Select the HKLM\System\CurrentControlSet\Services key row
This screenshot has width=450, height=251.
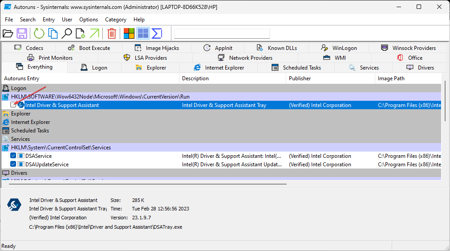tap(221, 148)
